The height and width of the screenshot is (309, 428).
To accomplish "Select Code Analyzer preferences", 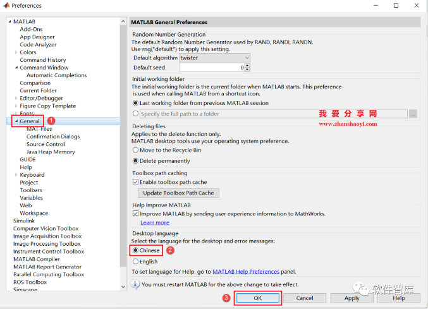I will (38, 44).
